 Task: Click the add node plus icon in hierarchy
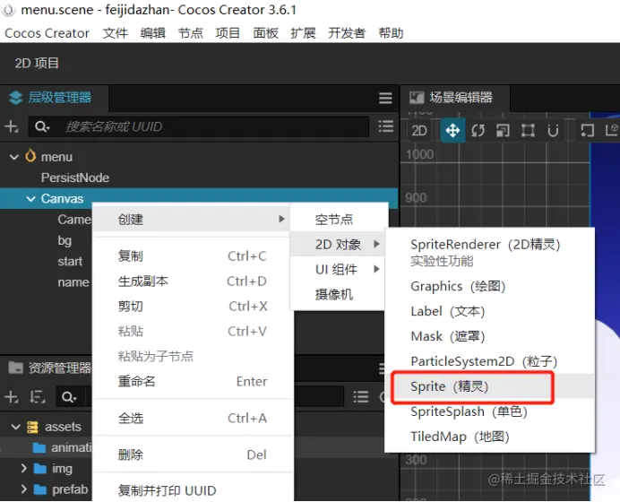(11, 126)
